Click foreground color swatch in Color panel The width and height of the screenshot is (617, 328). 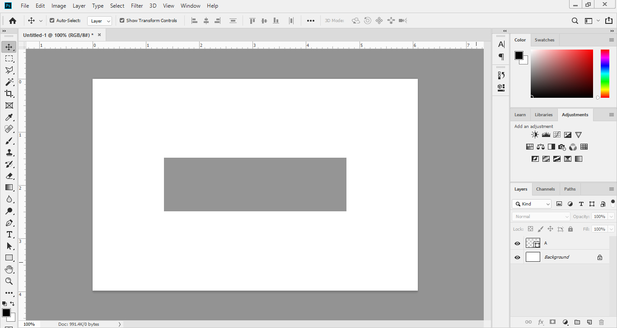pyautogui.click(x=519, y=55)
